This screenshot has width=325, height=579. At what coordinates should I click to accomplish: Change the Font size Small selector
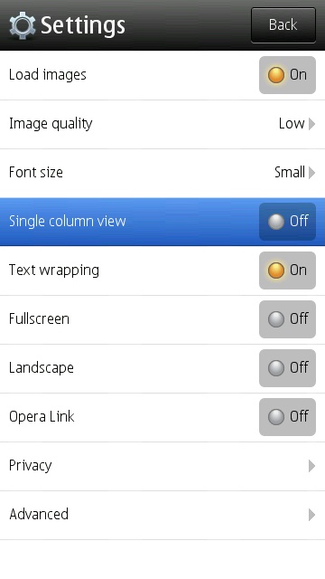click(295, 173)
